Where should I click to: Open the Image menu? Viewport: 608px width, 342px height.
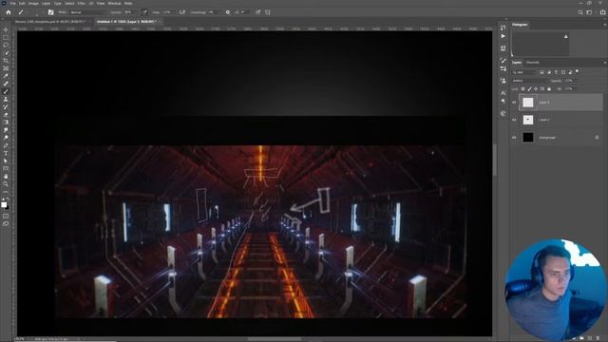(x=33, y=3)
